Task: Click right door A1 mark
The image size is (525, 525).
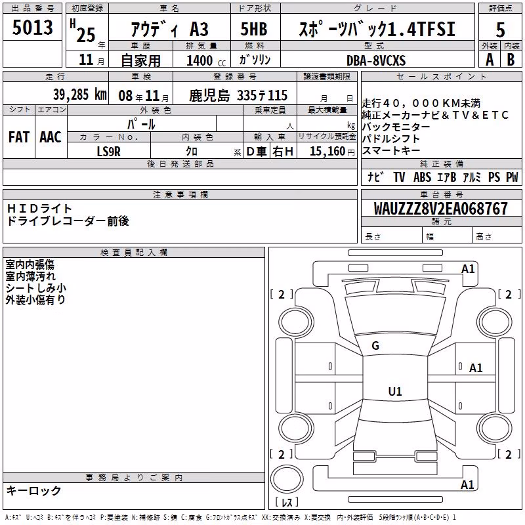Action: click(x=475, y=368)
